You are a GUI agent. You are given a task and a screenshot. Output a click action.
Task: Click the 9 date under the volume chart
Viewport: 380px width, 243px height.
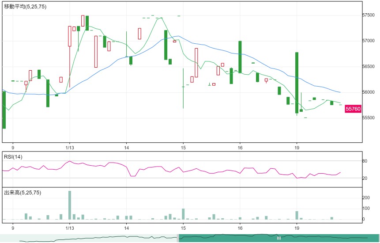pyautogui.click(x=13, y=228)
